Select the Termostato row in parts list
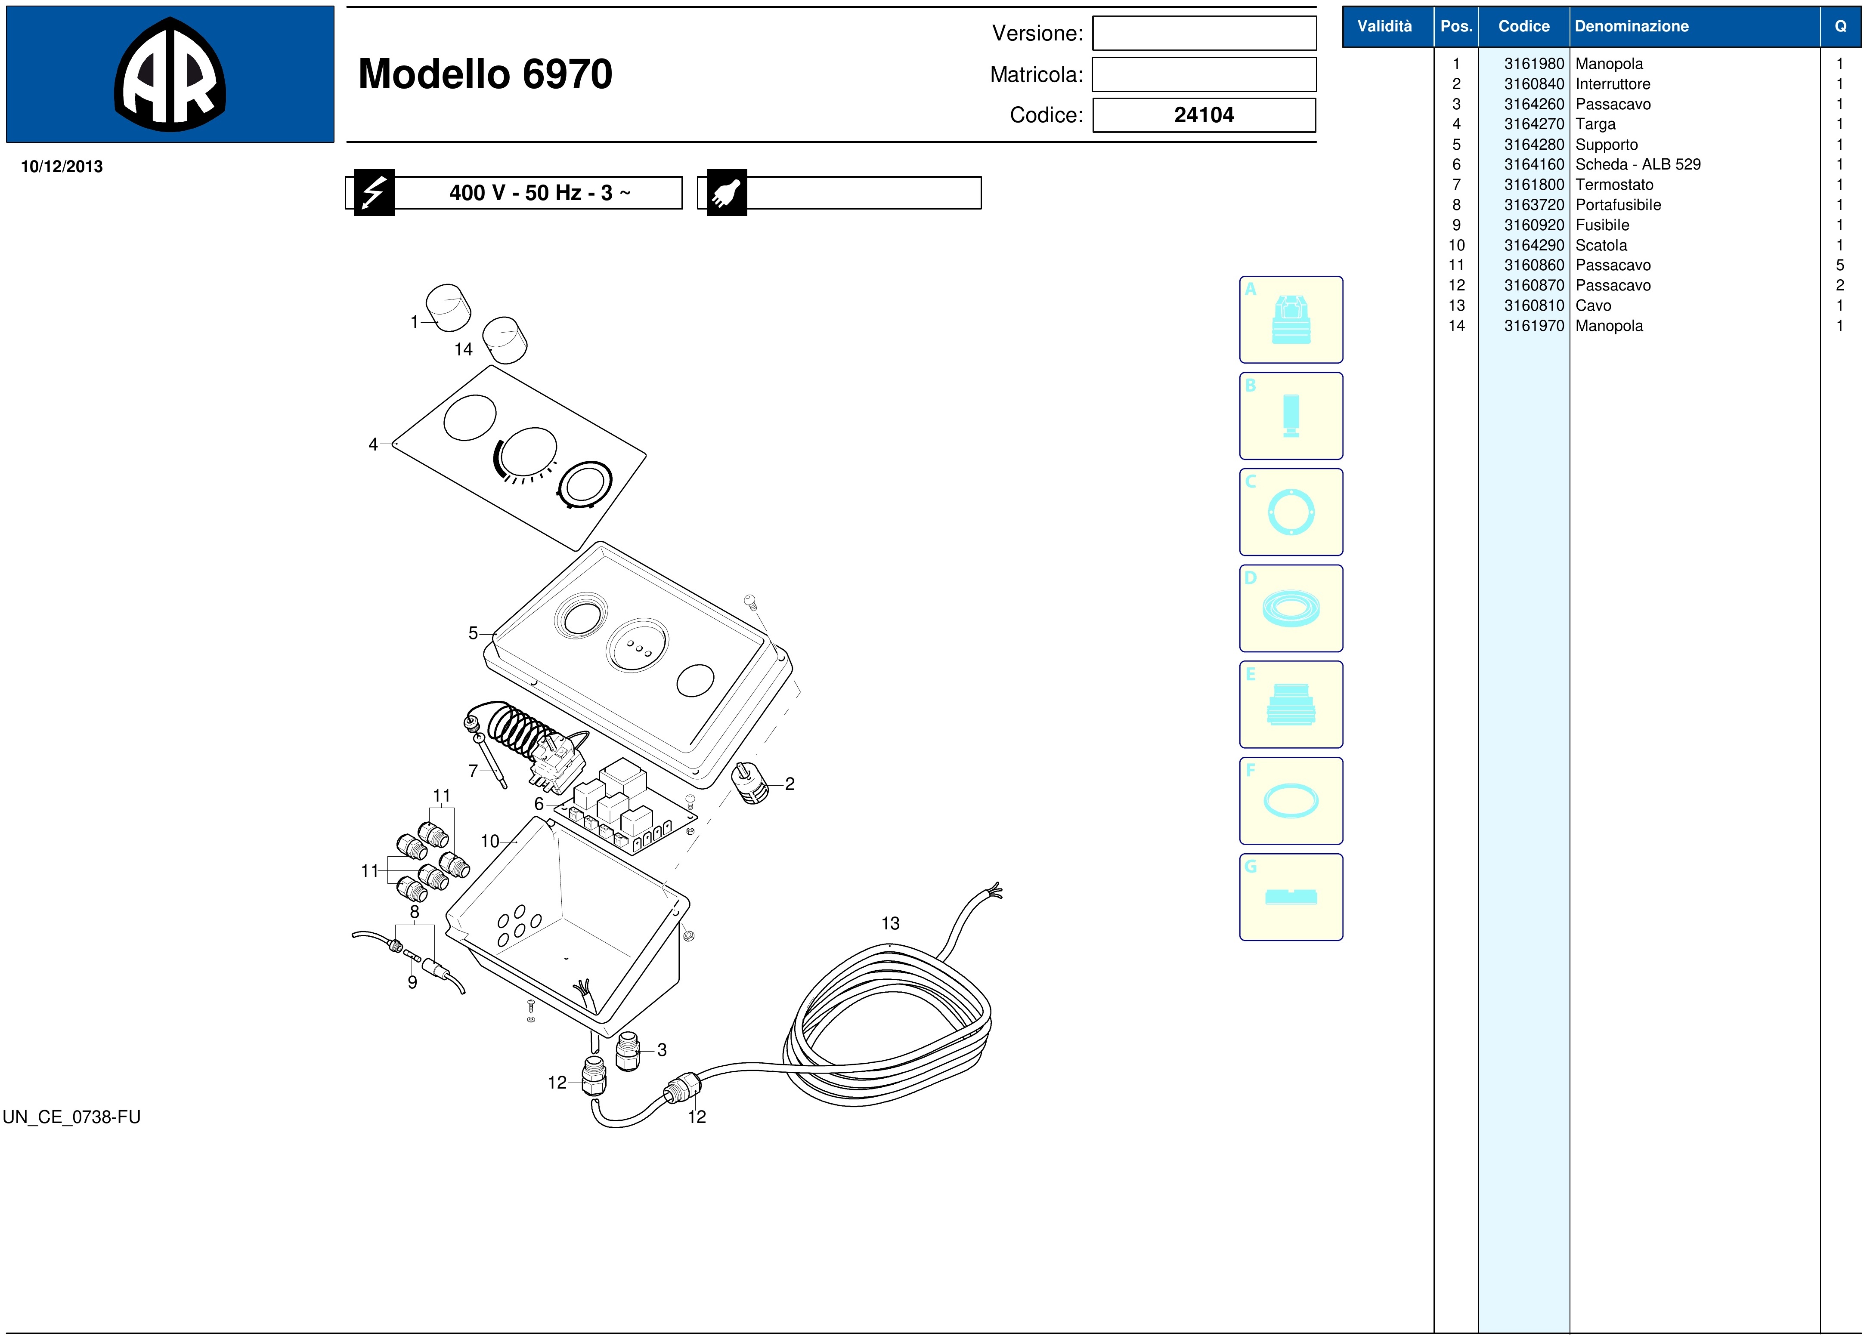 [x=1613, y=184]
